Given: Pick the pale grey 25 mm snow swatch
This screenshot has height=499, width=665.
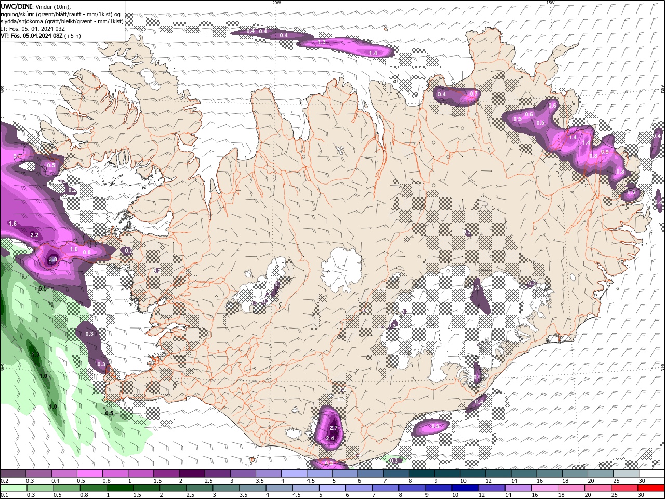Looking at the screenshot, I should click(x=626, y=474).
